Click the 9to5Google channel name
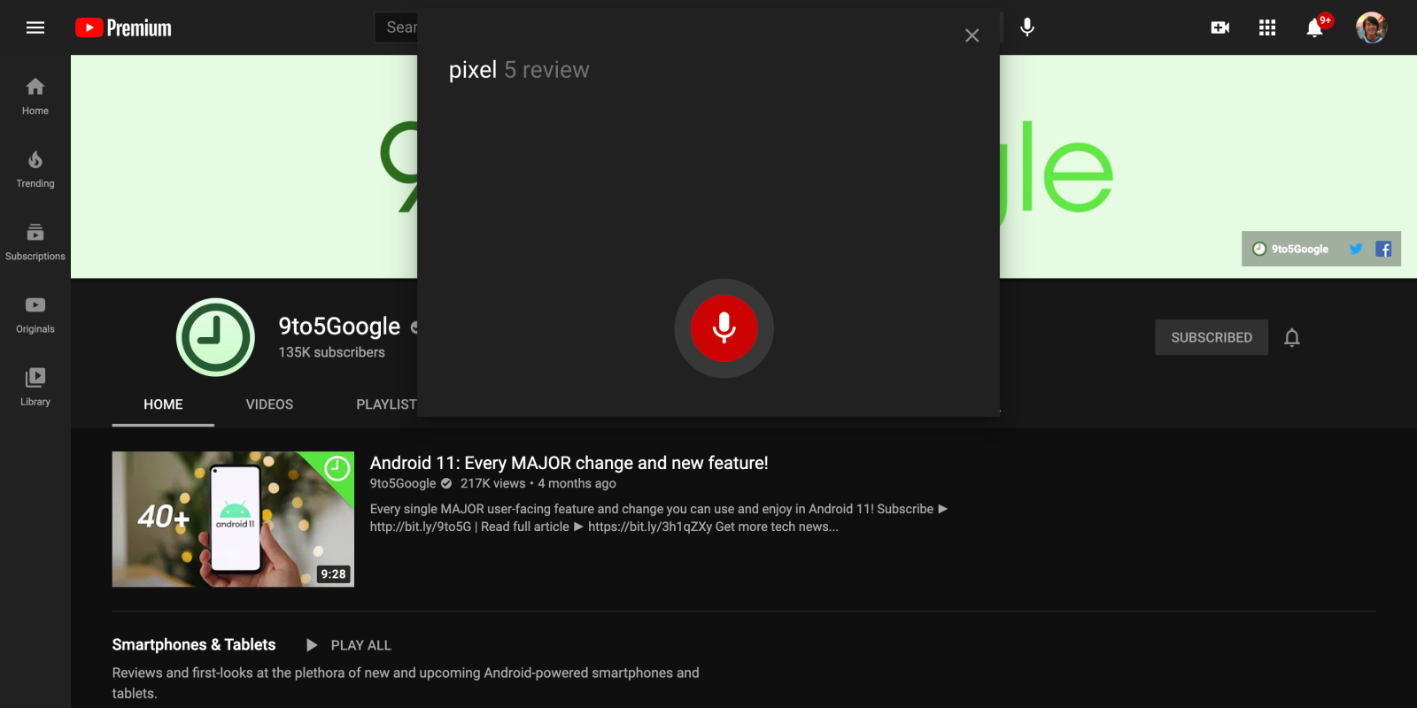The height and width of the screenshot is (708, 1417). point(339,327)
